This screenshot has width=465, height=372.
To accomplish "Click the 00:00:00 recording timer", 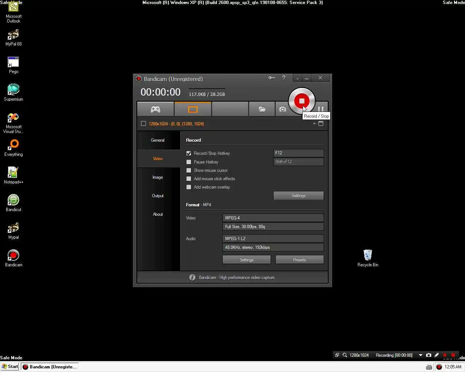I will 161,92.
